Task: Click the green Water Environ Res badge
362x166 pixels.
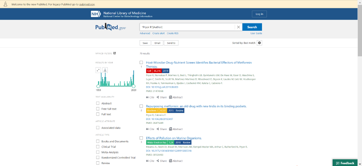Action: (x=157, y=143)
